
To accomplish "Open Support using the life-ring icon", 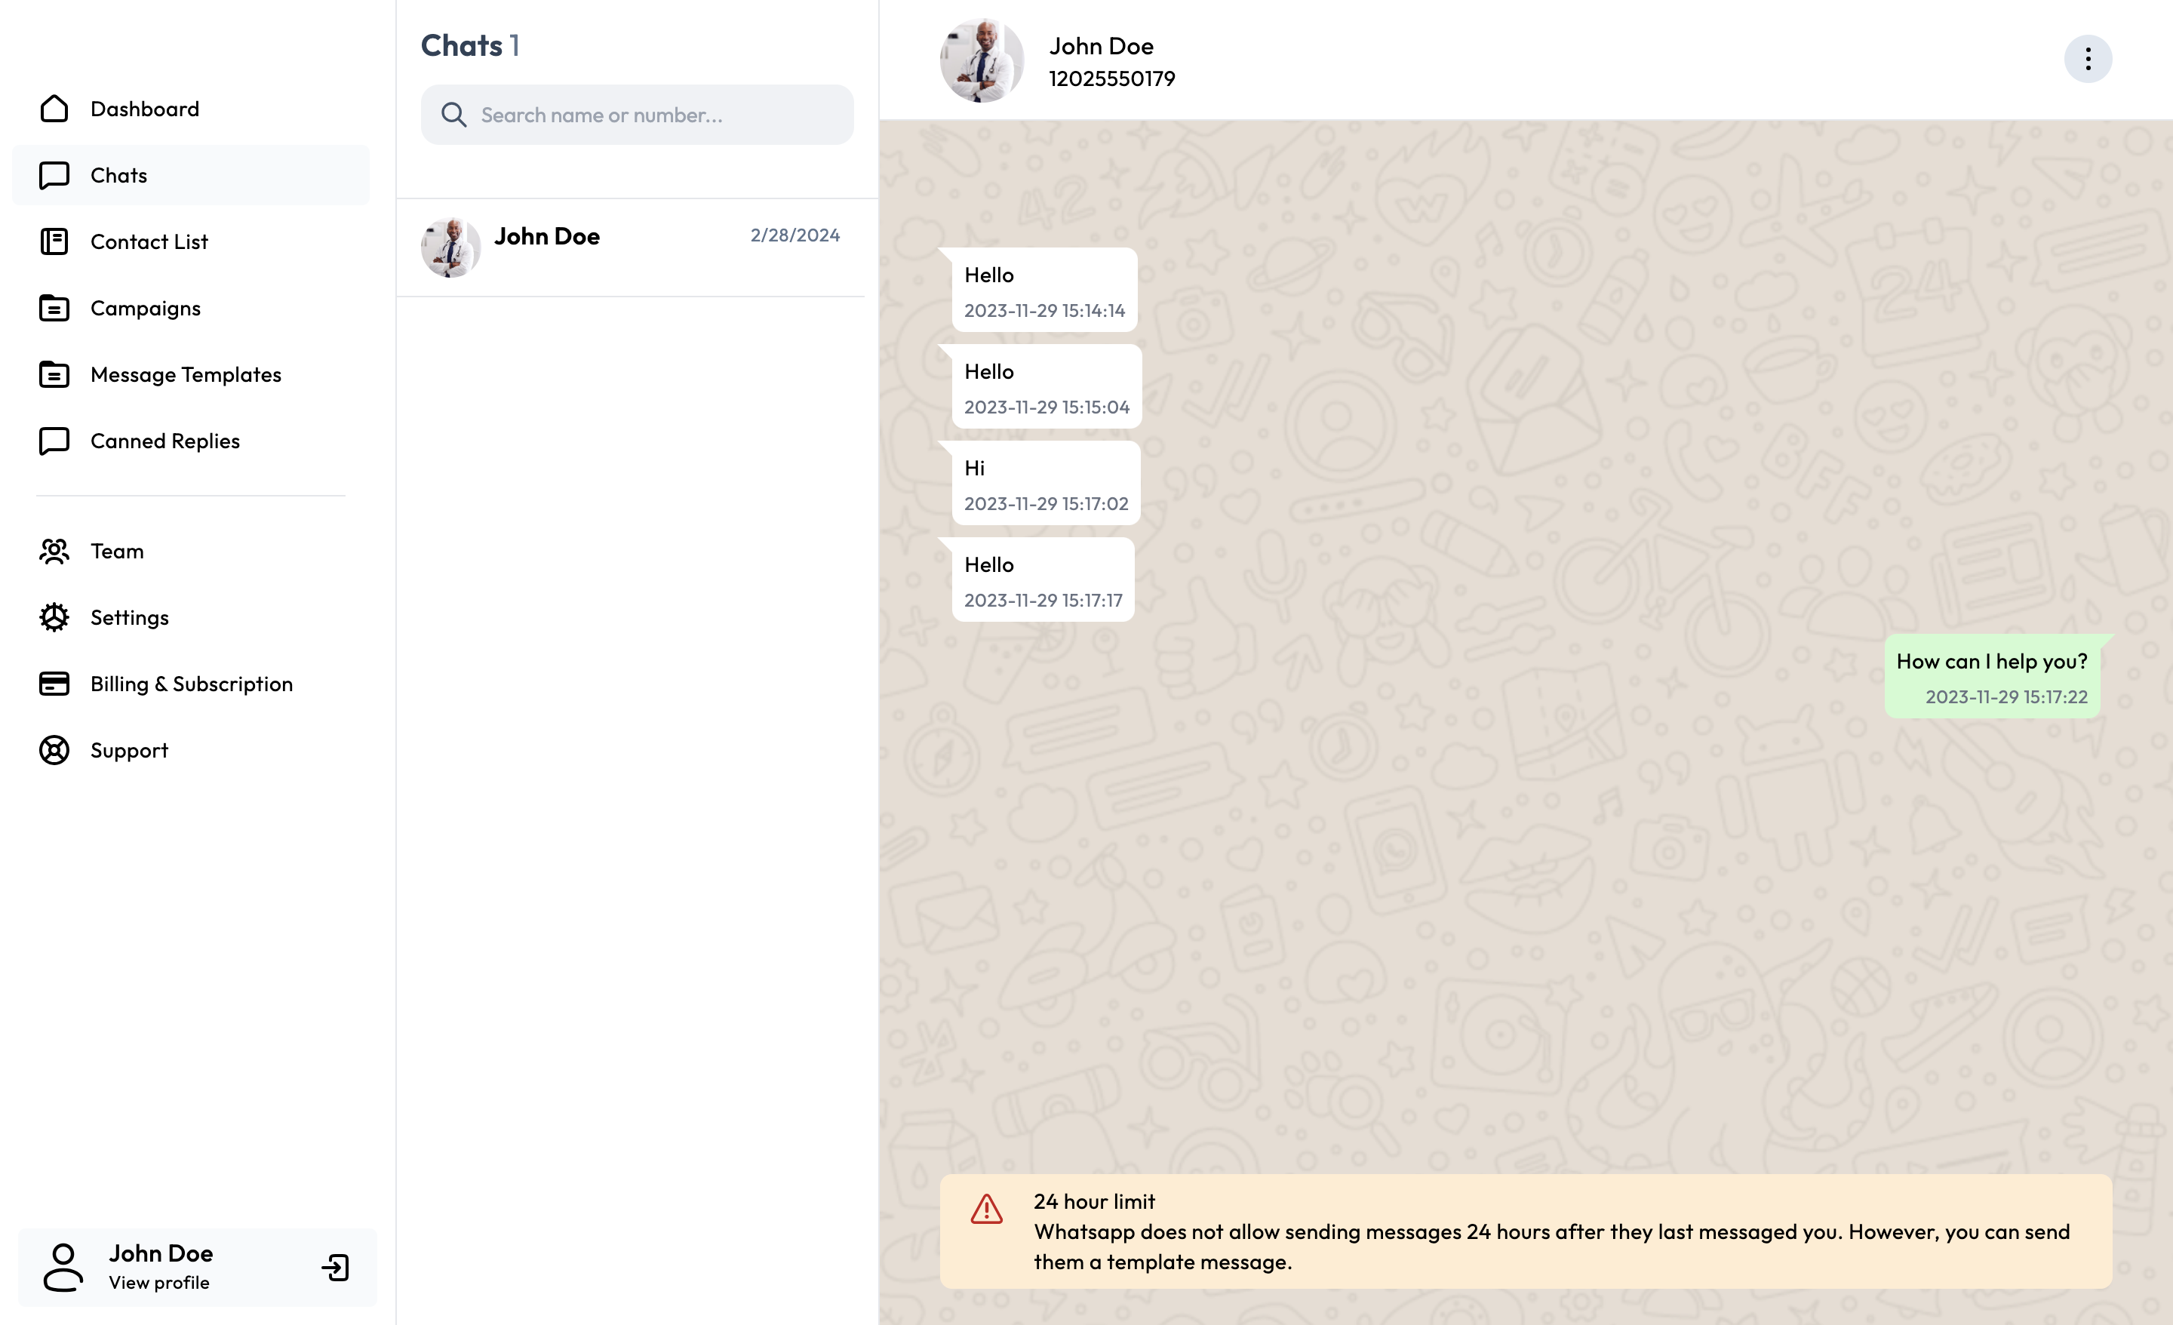I will click(x=54, y=750).
